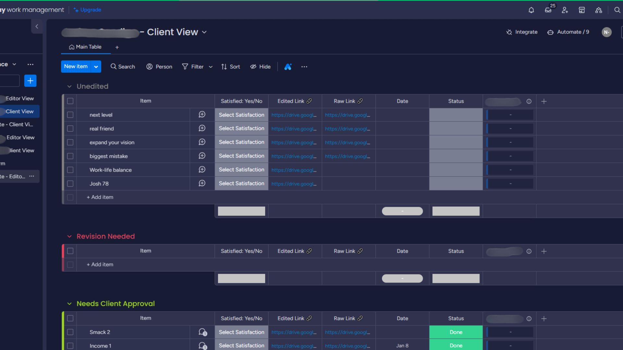Open the search everything magnifier icon

(617, 10)
